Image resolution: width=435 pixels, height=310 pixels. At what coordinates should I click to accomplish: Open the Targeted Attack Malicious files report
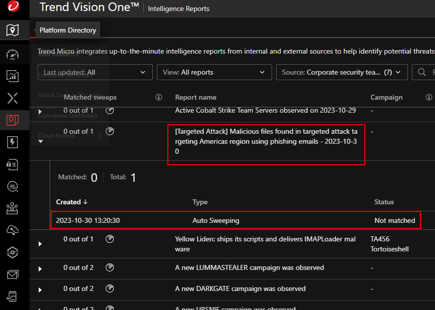tap(266, 141)
